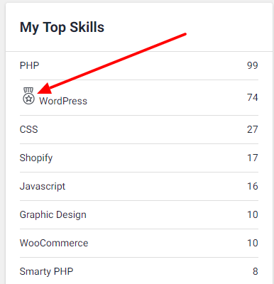274x284 pixels.
Task: Click the red arrow's tail end
Action: (185, 35)
